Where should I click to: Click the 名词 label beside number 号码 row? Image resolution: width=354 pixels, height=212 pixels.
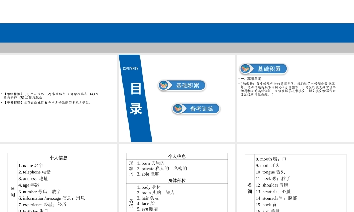click(x=13, y=192)
